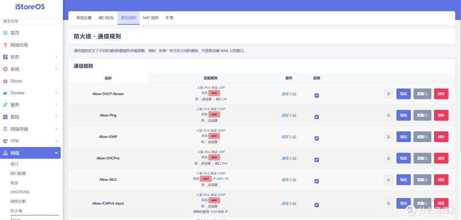Image resolution: width=461 pixels, height=220 pixels.
Task: Click drag handle icon for Allow-ICMPv6-Input
Action: coord(388,203)
